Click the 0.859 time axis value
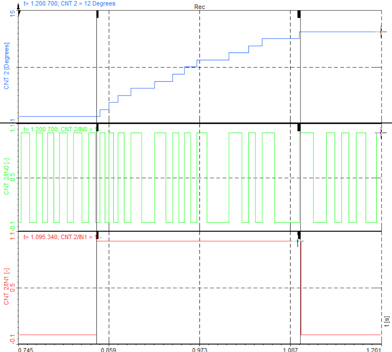This screenshot has width=392, height=352. [x=108, y=350]
